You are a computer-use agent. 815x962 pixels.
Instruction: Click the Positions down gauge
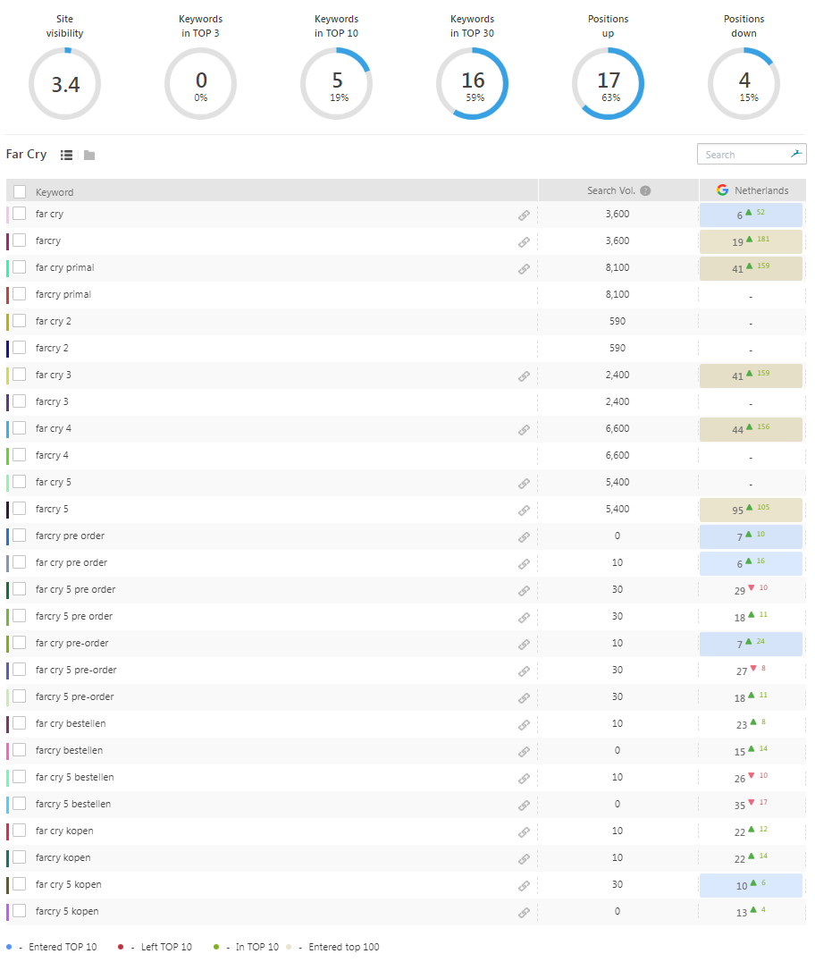[744, 83]
